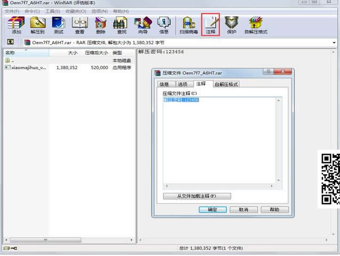Click the 自解压格式 (SFX) toolbar icon
This screenshot has height=256, width=340.
pyautogui.click(x=255, y=25)
